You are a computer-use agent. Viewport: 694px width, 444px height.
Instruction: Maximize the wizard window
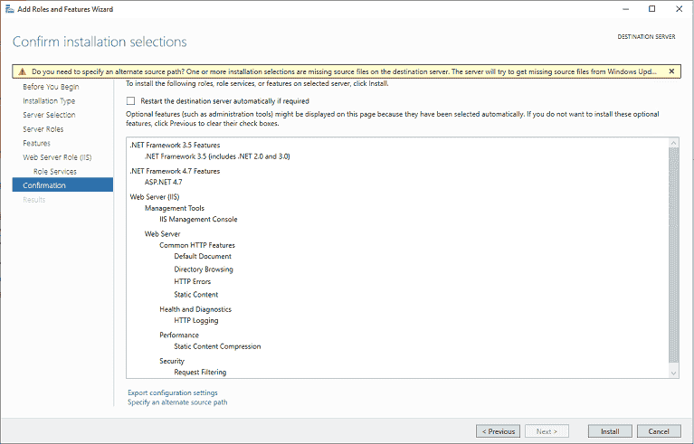click(652, 9)
